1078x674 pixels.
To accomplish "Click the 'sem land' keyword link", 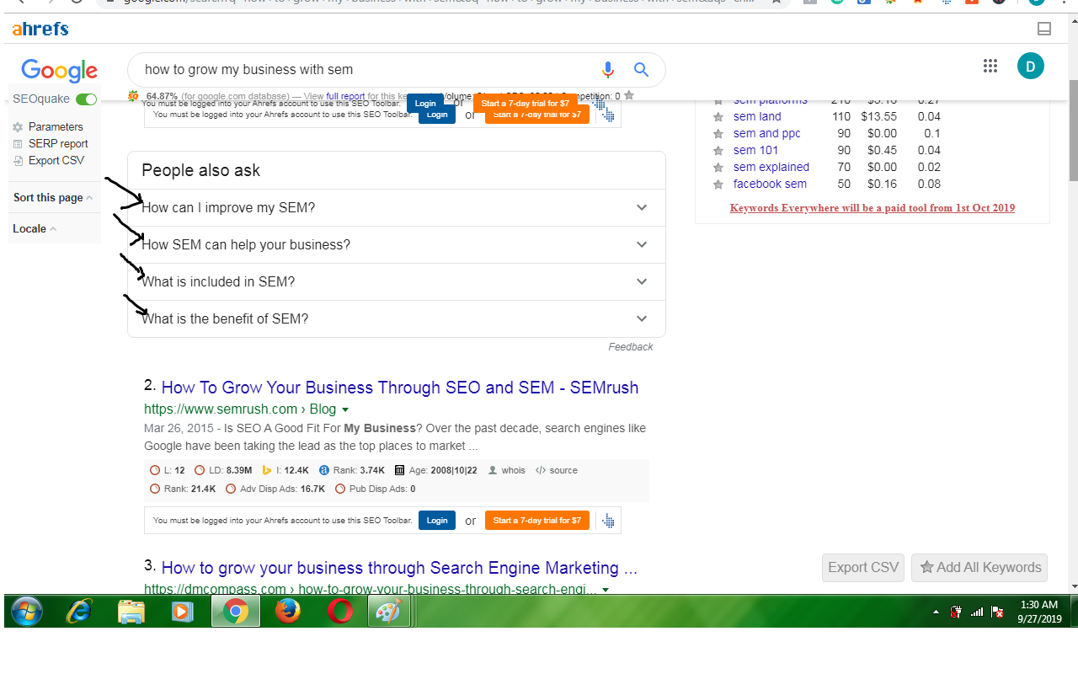I will [x=757, y=116].
